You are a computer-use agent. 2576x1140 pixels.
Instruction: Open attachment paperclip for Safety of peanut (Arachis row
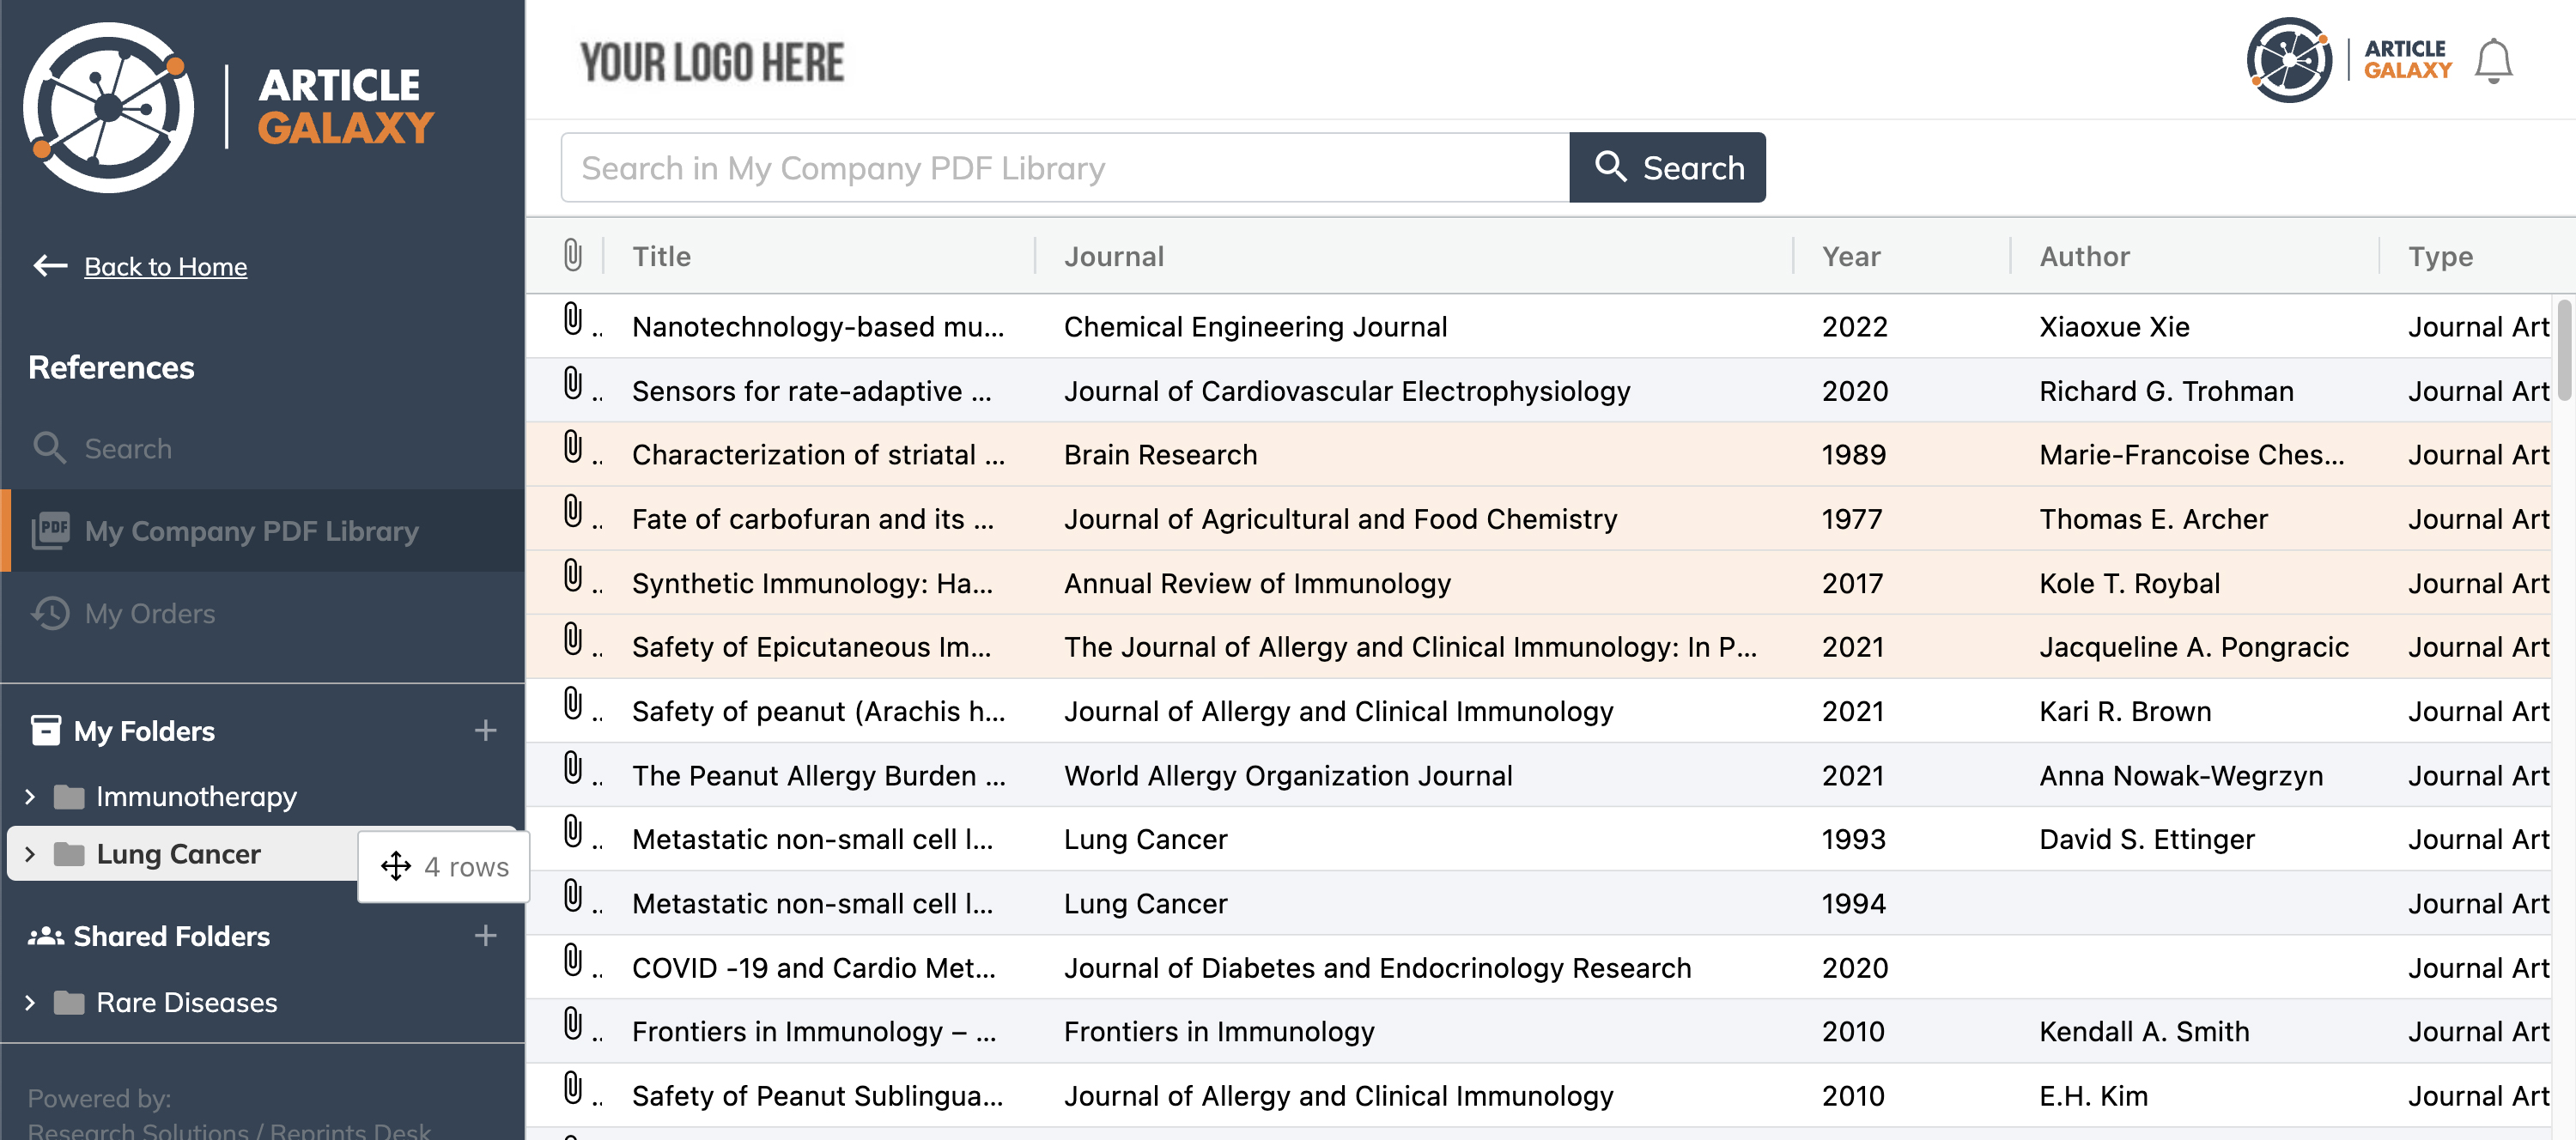pyautogui.click(x=572, y=704)
